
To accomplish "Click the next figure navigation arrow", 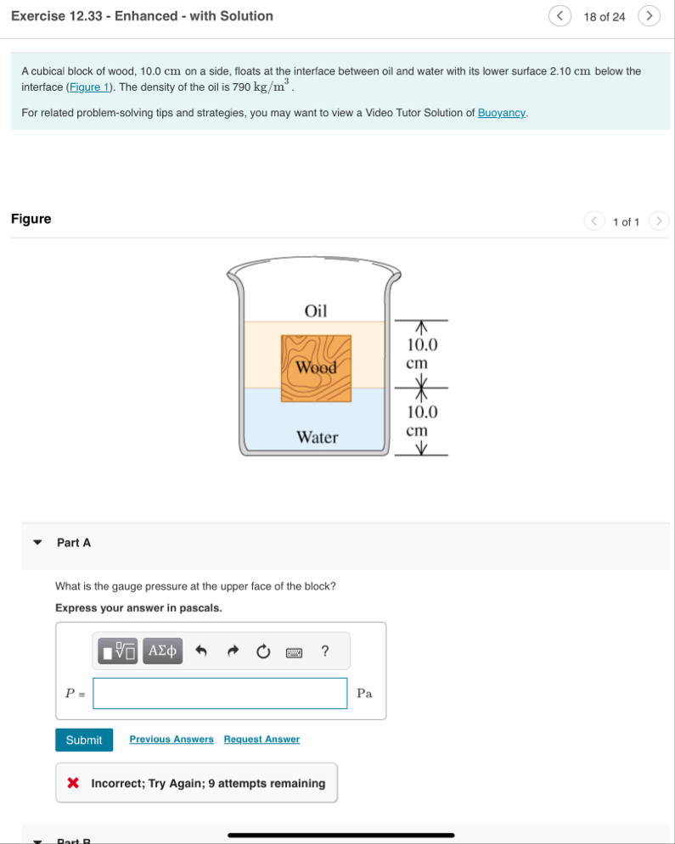I will (659, 221).
